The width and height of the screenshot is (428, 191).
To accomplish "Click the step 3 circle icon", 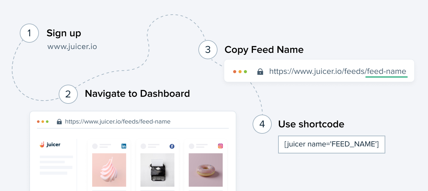I will point(208,50).
